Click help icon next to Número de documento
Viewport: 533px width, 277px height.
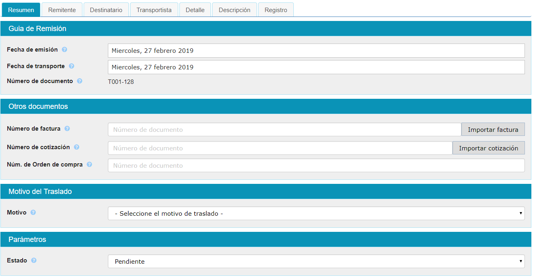pyautogui.click(x=80, y=81)
